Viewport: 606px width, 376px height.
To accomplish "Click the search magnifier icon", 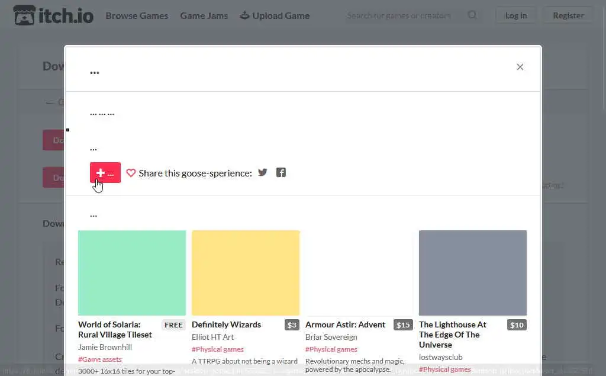I will [472, 15].
